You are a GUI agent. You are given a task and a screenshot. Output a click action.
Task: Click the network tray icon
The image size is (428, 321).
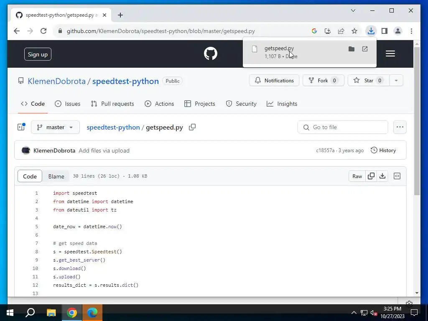point(364,313)
